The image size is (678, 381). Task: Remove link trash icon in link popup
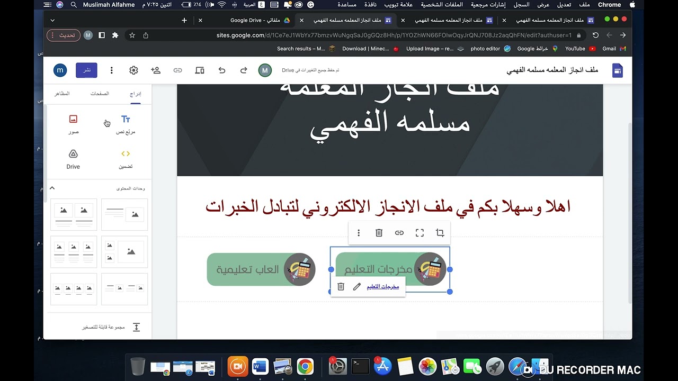pos(341,286)
